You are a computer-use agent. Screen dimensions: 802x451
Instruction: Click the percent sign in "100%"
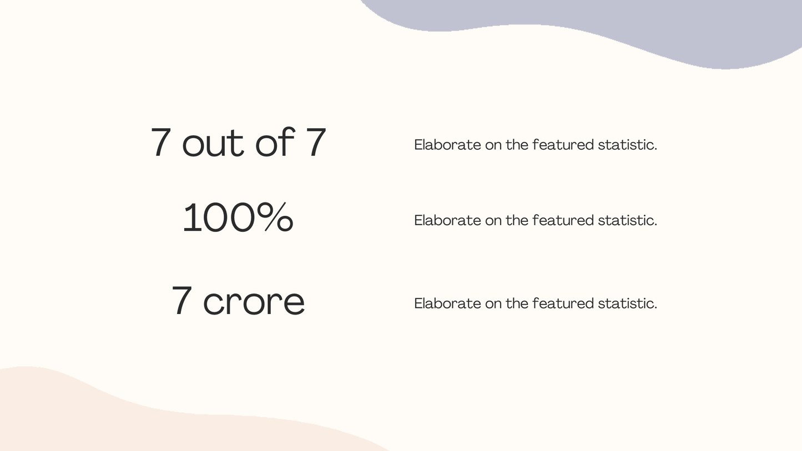click(278, 217)
